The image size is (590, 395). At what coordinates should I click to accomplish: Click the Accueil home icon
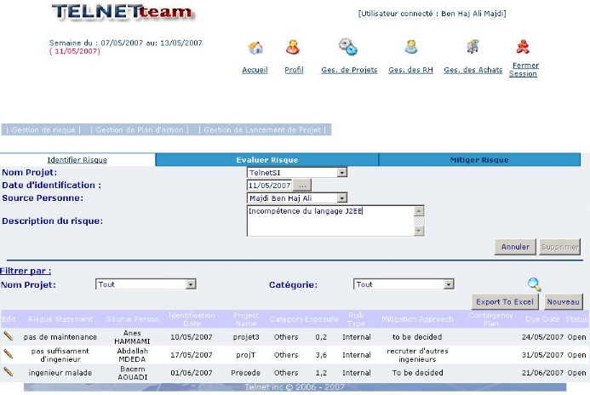255,48
